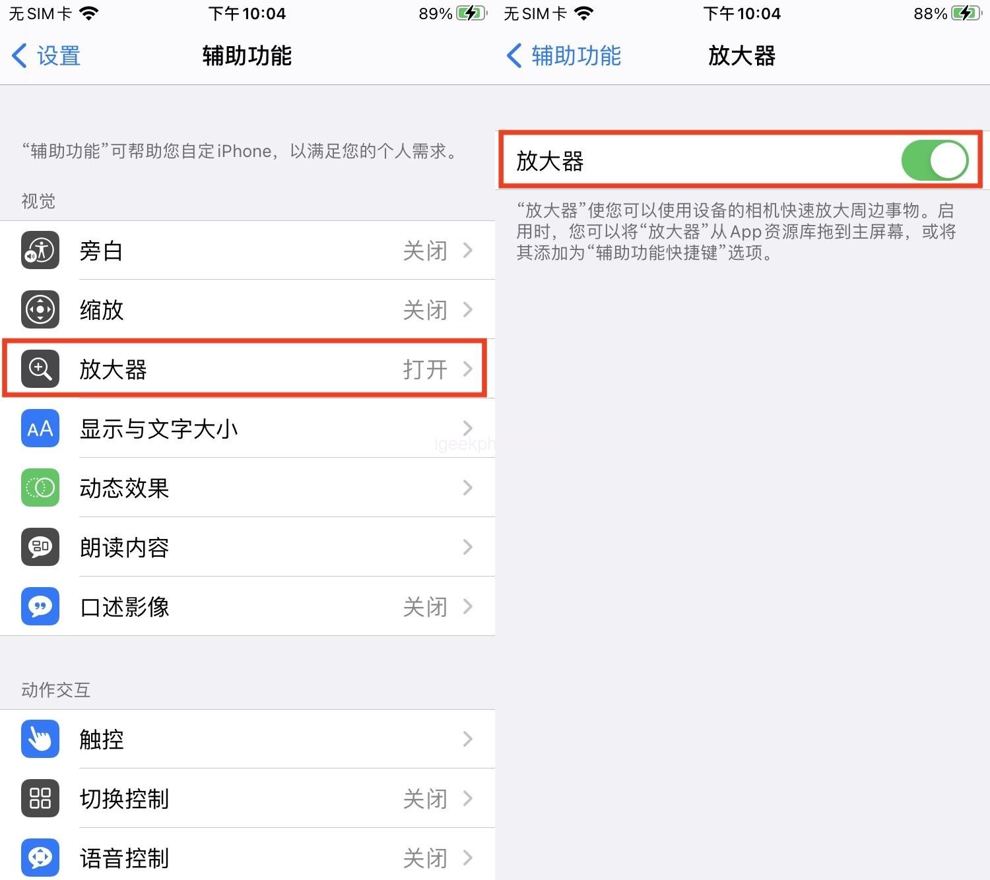The height and width of the screenshot is (880, 990).
Task: Tap the green 动态效果 motion icon
Action: point(40,487)
